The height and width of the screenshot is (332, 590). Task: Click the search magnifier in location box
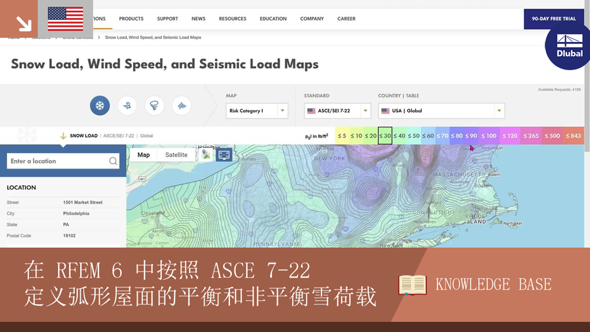[113, 161]
